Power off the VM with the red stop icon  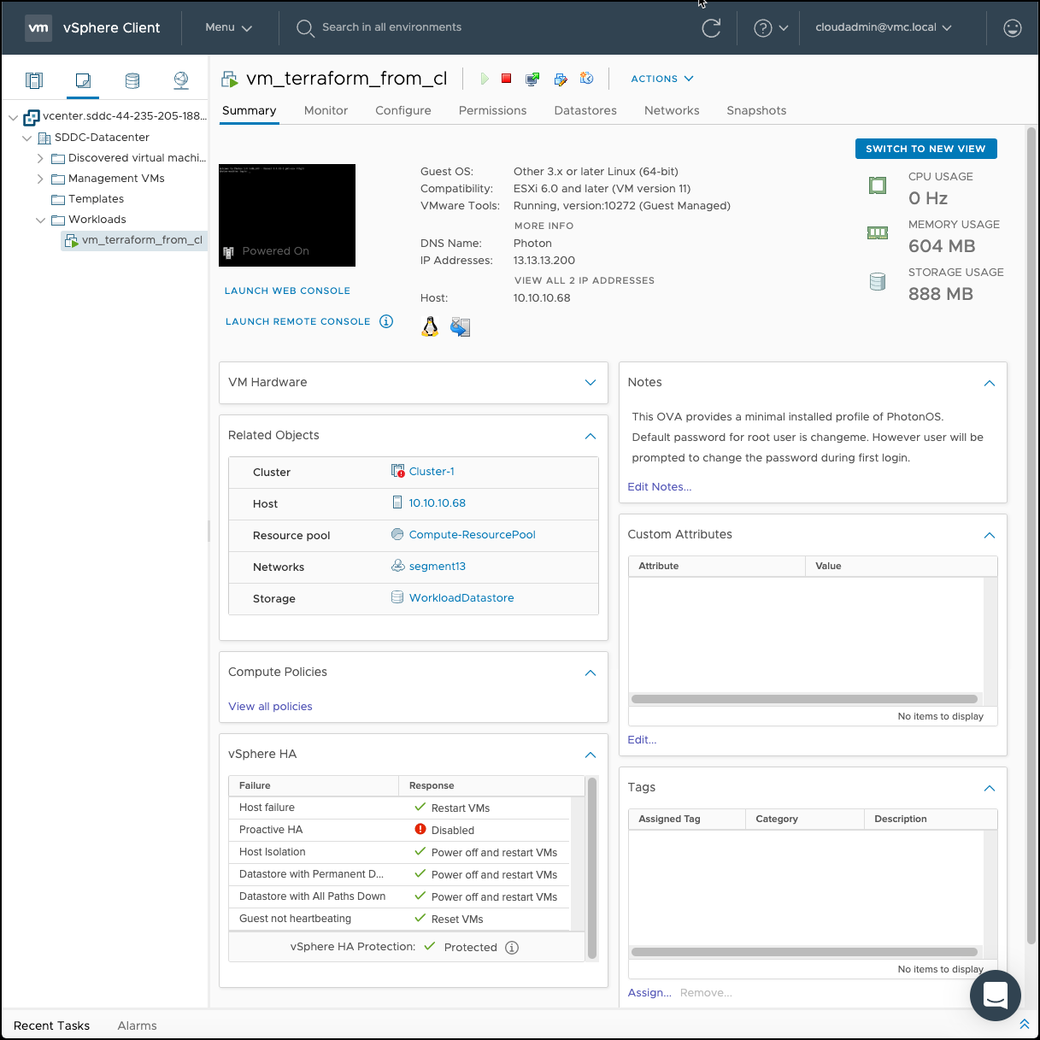pos(506,79)
